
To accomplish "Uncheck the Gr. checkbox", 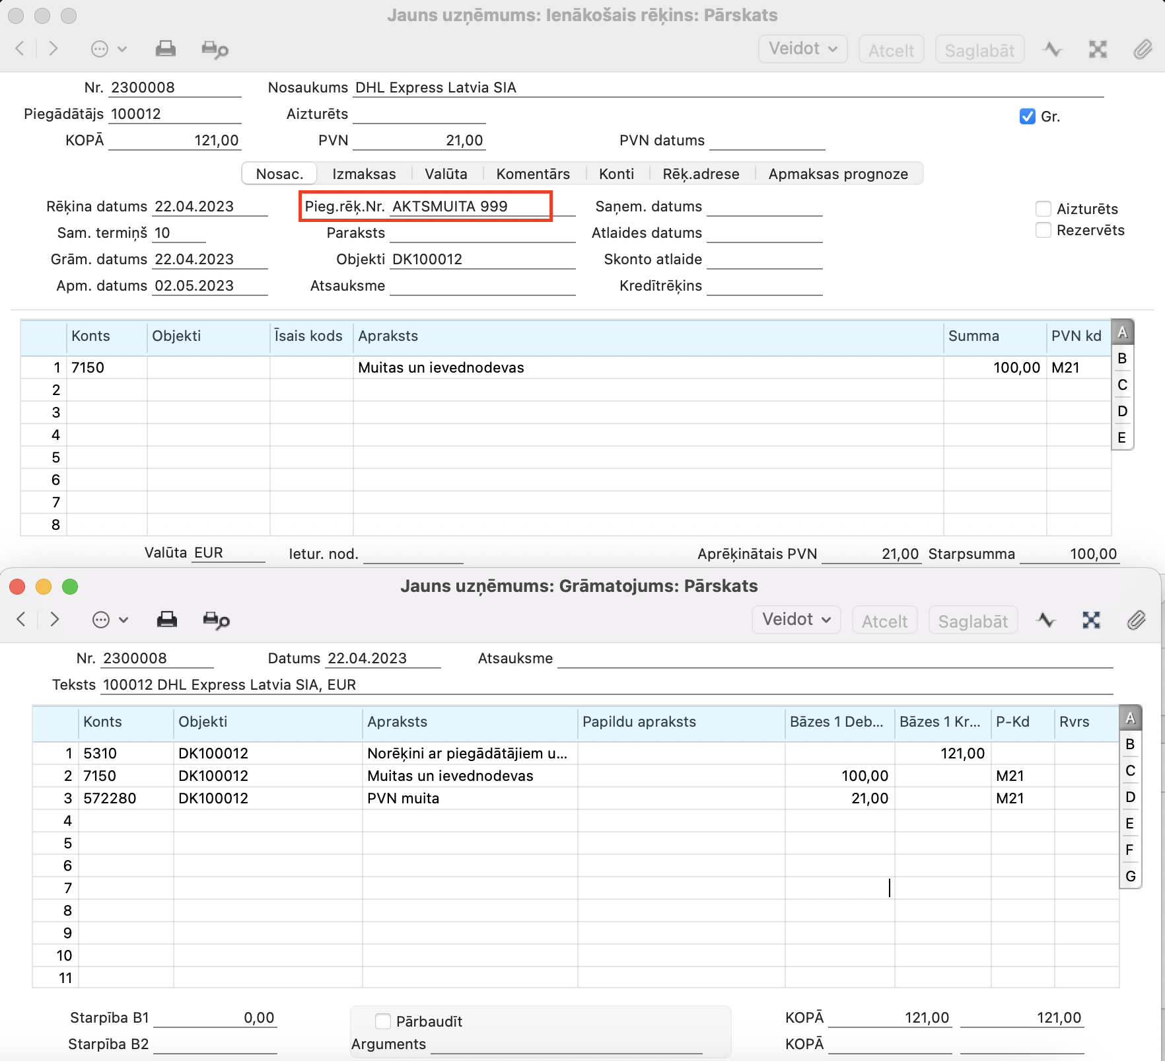I will click(x=1027, y=116).
